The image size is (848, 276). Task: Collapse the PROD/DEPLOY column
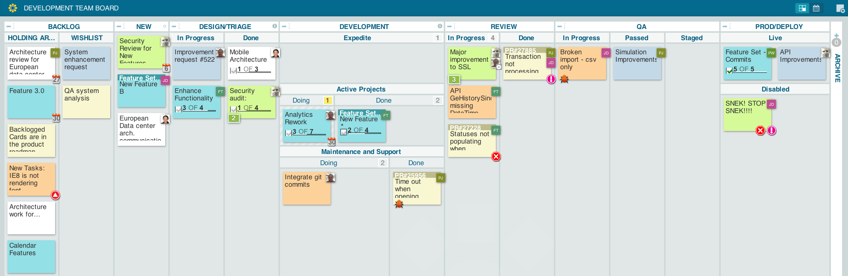pos(725,26)
